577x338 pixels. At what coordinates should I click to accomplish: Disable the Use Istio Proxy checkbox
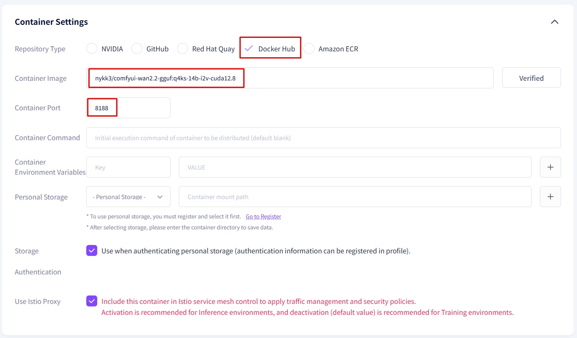coord(92,301)
